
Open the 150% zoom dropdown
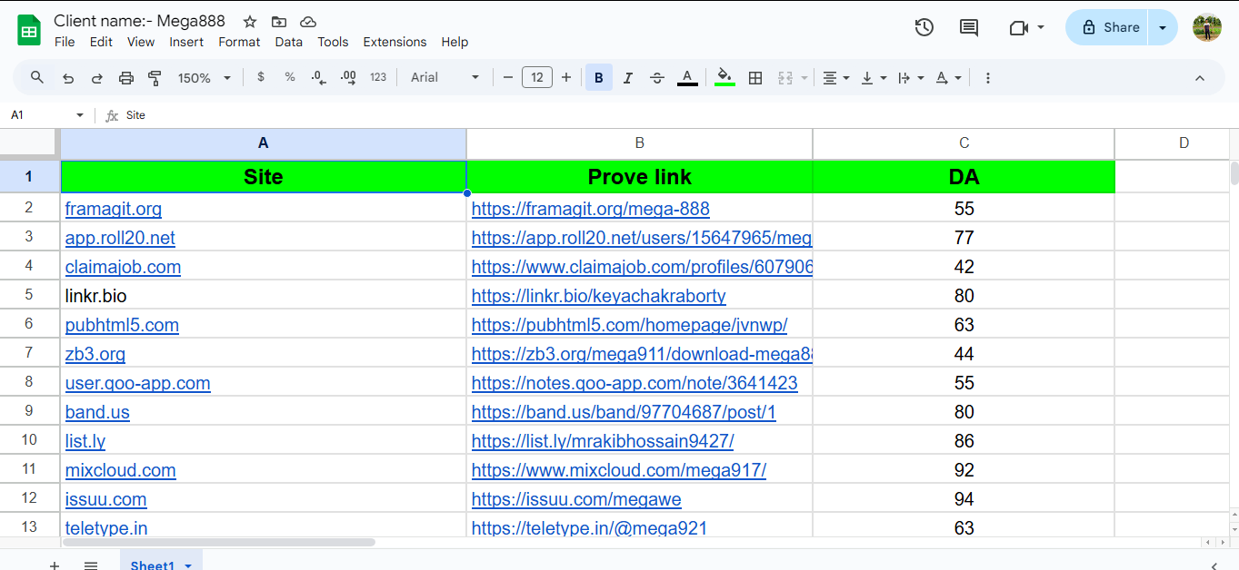point(204,78)
